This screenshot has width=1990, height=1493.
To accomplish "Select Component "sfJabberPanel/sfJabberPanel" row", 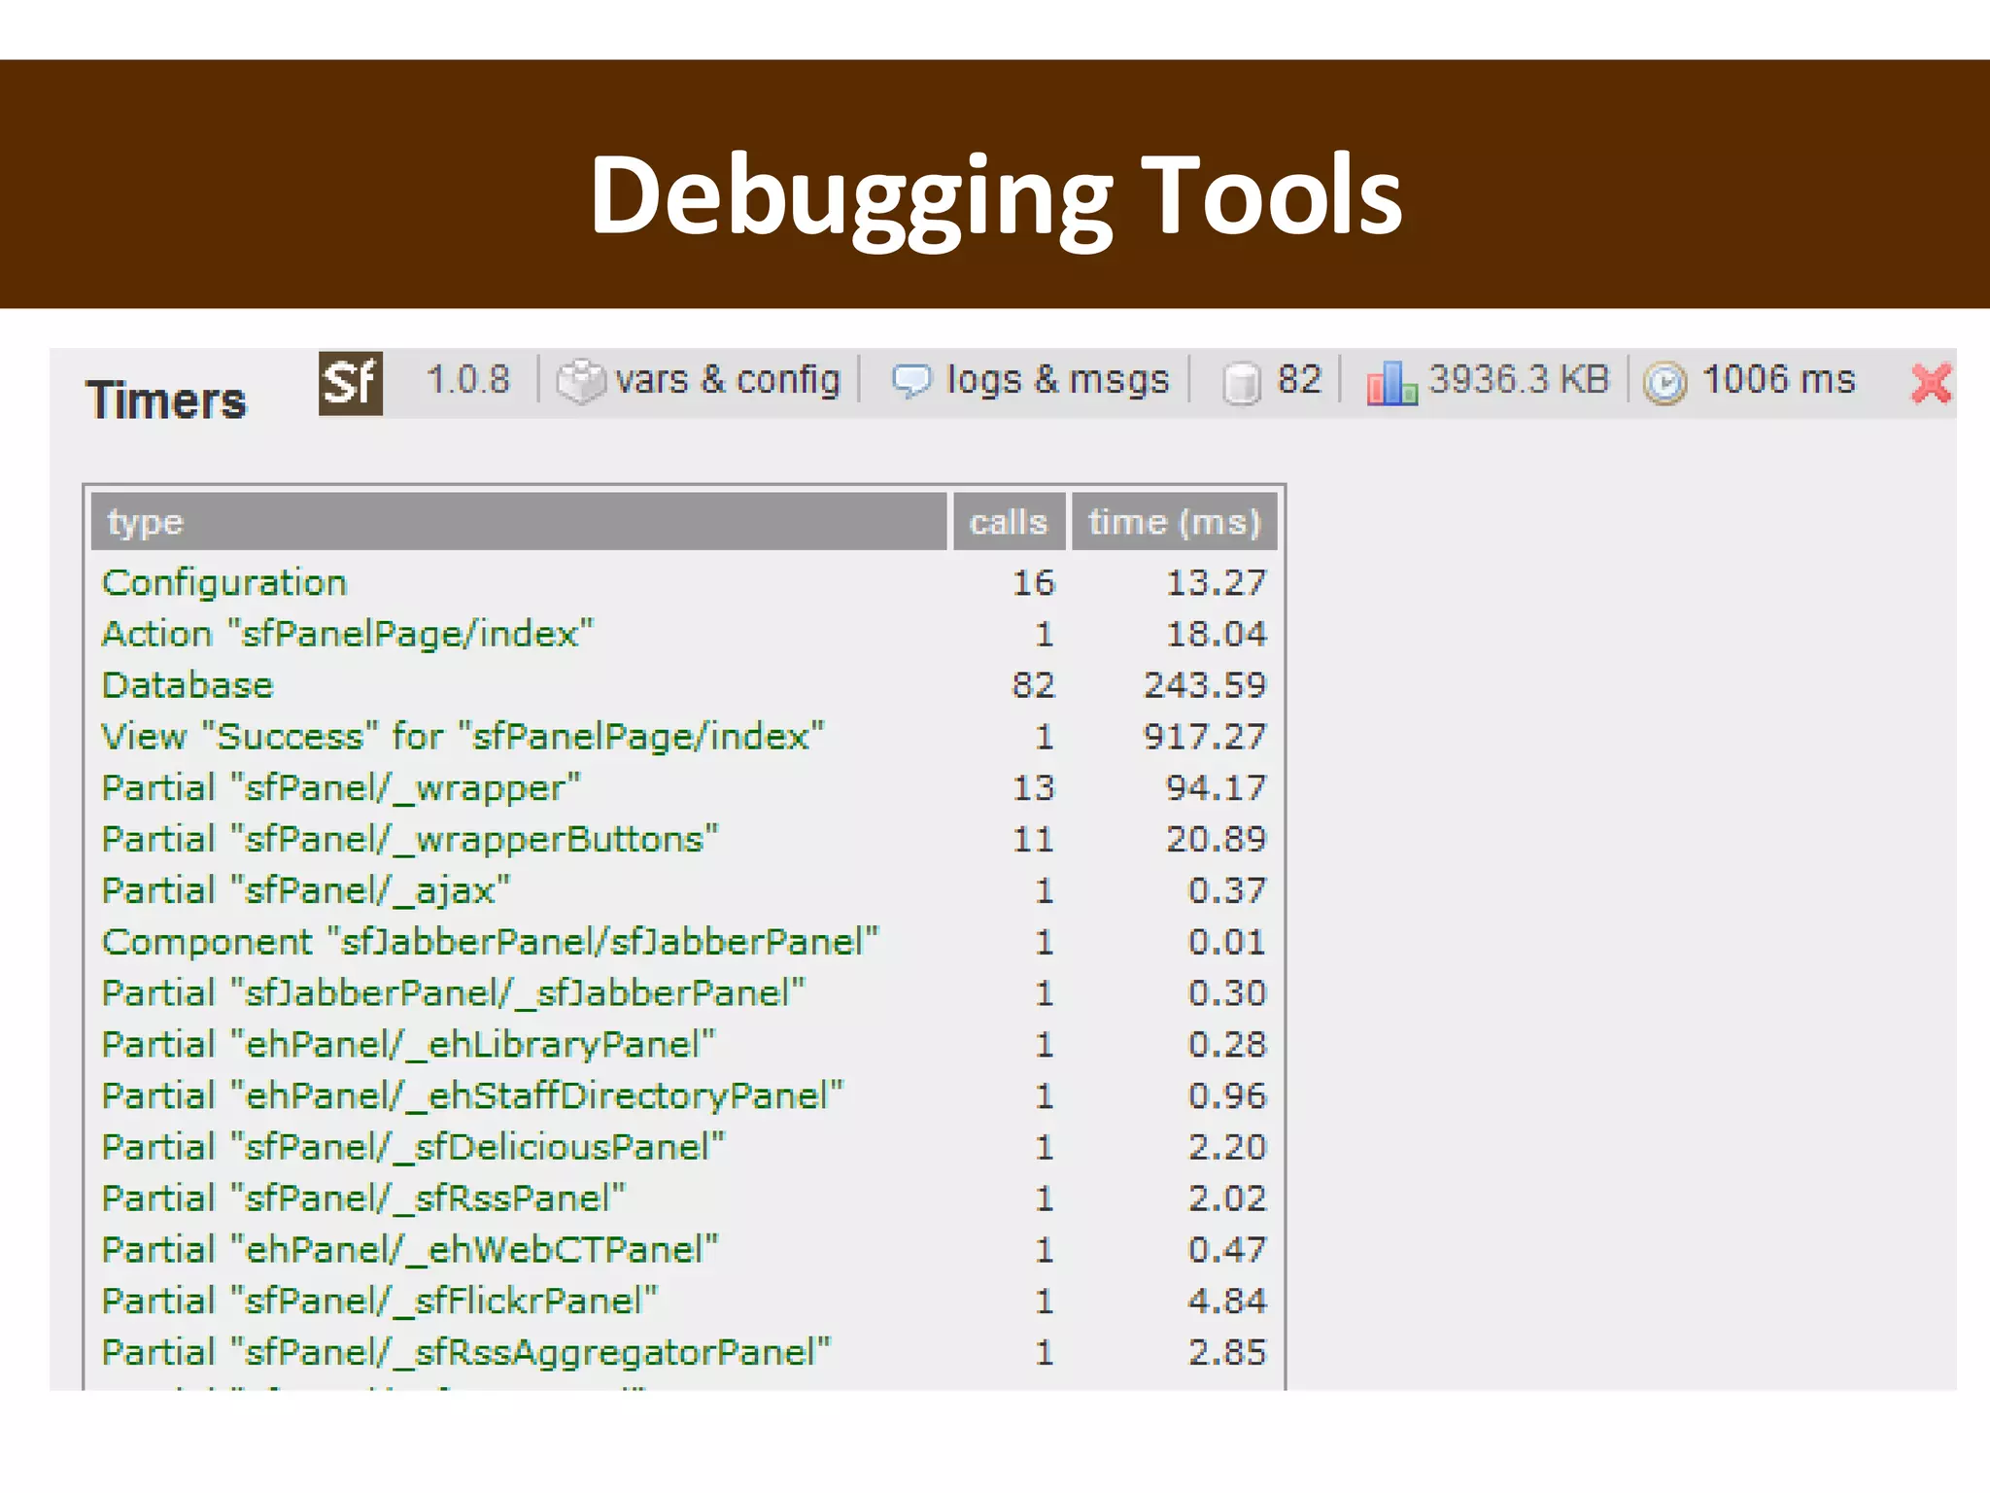I will coord(684,942).
